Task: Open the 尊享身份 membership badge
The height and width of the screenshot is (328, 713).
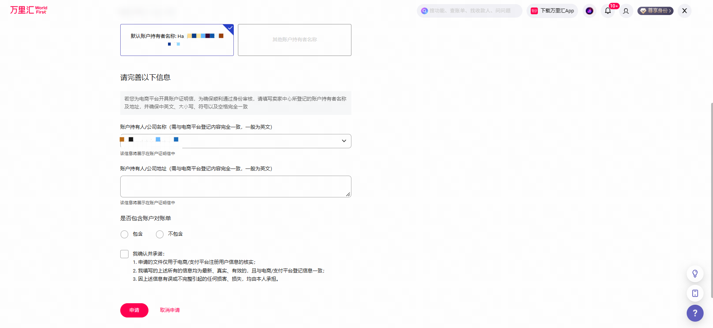Action: point(655,11)
